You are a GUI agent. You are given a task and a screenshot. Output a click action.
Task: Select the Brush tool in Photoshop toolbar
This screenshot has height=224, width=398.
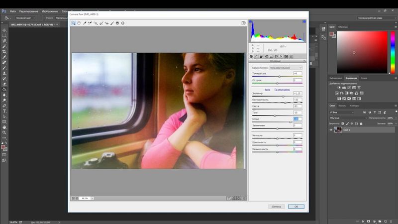[x=4, y=68]
